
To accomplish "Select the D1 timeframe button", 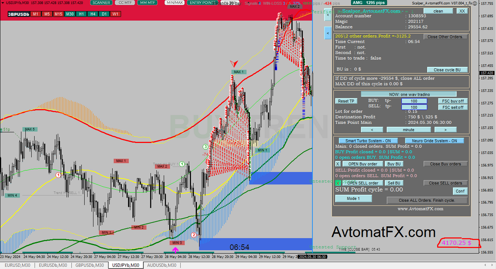I will pos(104,14).
